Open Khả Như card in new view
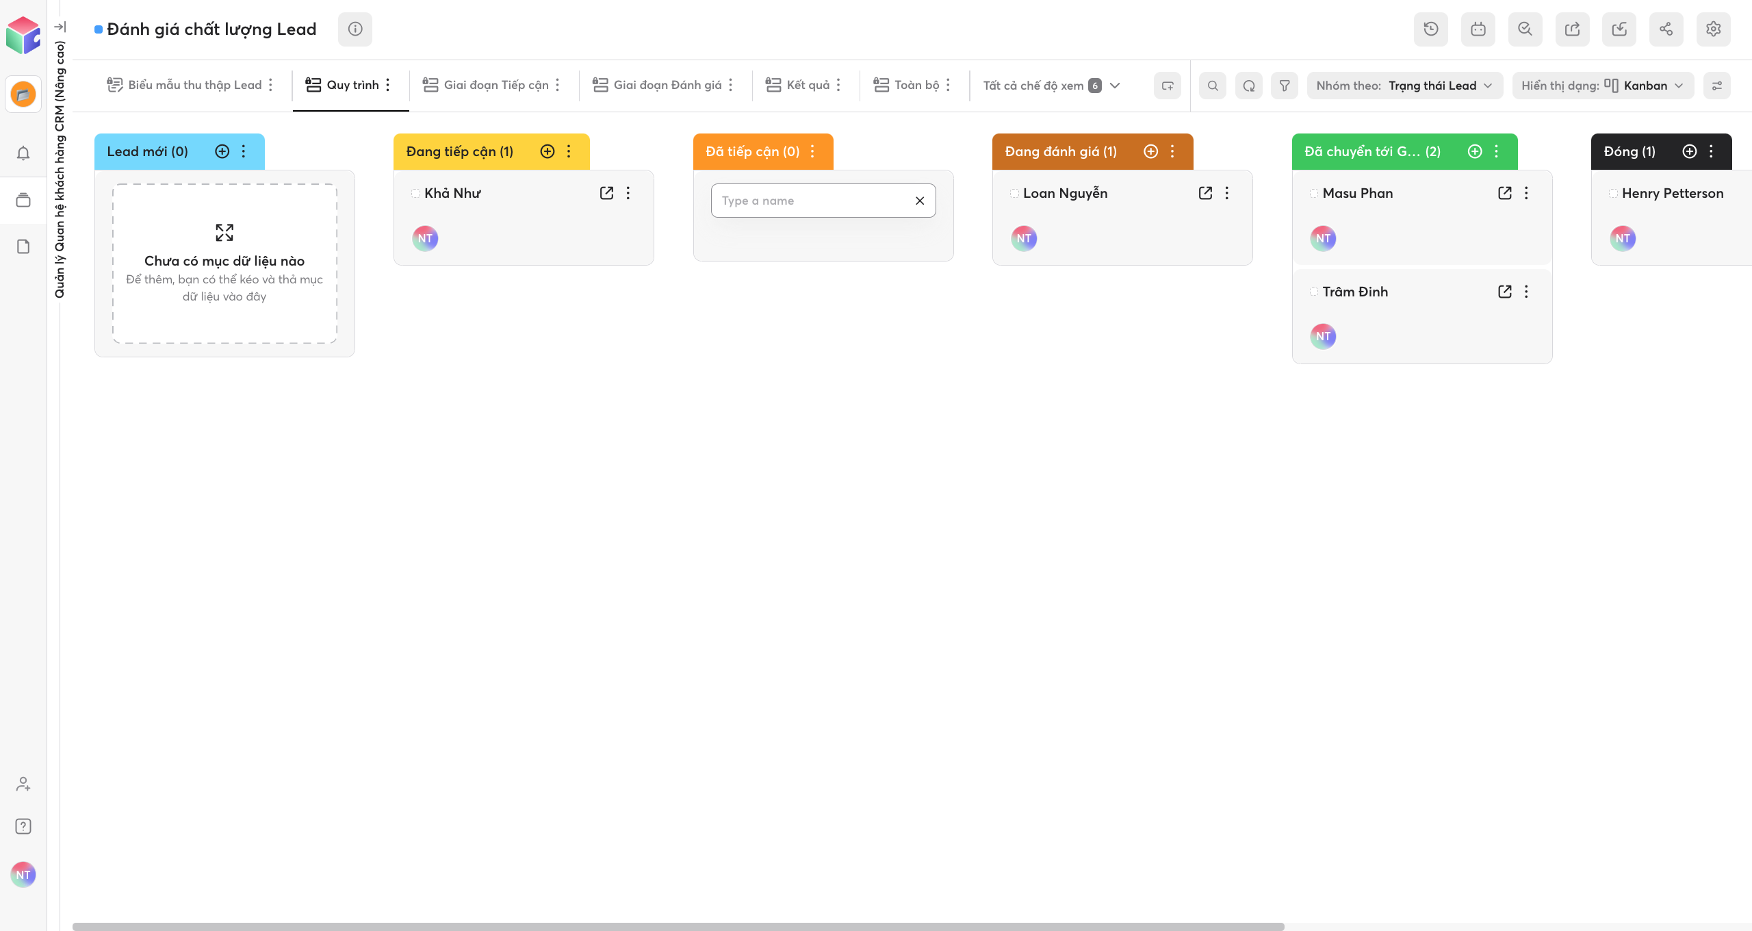 606,193
